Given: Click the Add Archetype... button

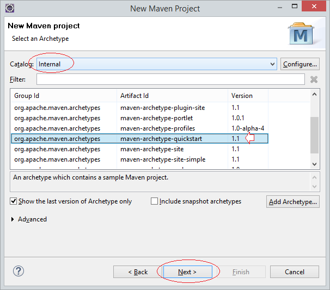Looking at the screenshot, I should (x=293, y=202).
